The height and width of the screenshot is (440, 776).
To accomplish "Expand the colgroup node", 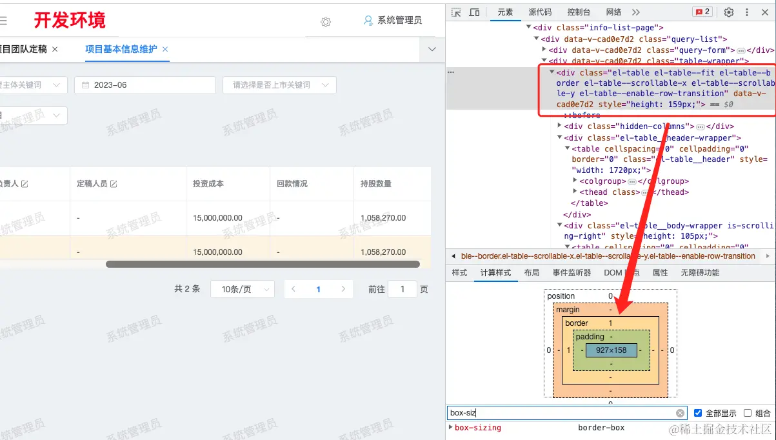I will pyautogui.click(x=575, y=181).
